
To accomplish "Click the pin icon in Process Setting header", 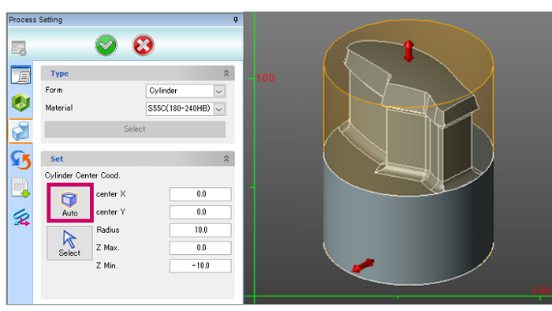I will [x=236, y=20].
